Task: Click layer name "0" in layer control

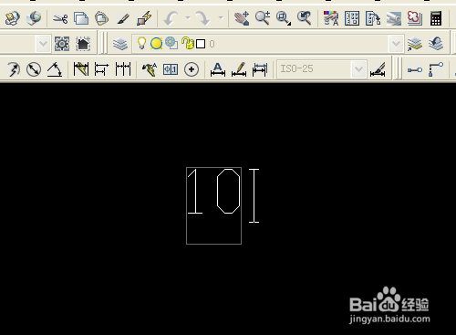Action: (x=212, y=44)
